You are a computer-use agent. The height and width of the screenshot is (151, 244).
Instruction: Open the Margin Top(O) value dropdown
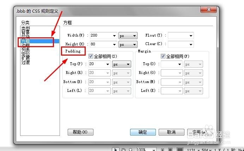click(x=172, y=64)
